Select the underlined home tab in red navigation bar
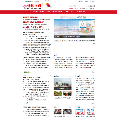The width and height of the screenshot is (117, 117). [25, 12]
